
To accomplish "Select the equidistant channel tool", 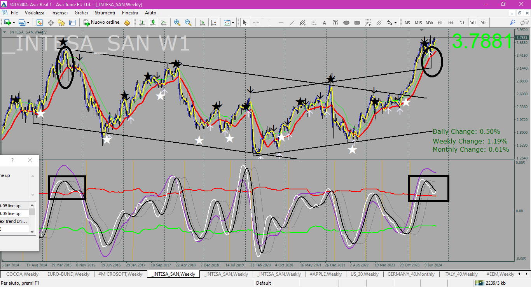I will click(x=303, y=23).
